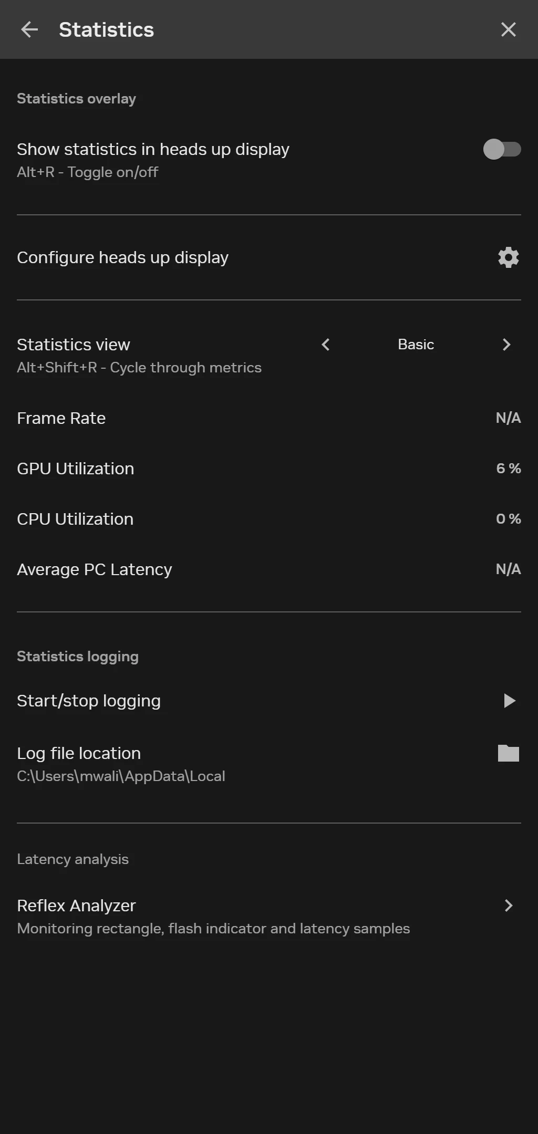Click the Statistics view label text
This screenshot has height=1134, width=538.
(x=74, y=345)
